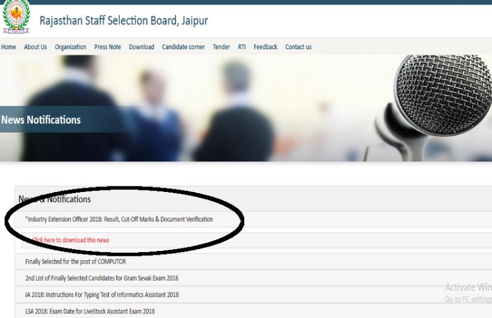Select the Tender menu item
Screen dimensions: 492x318
click(x=221, y=47)
